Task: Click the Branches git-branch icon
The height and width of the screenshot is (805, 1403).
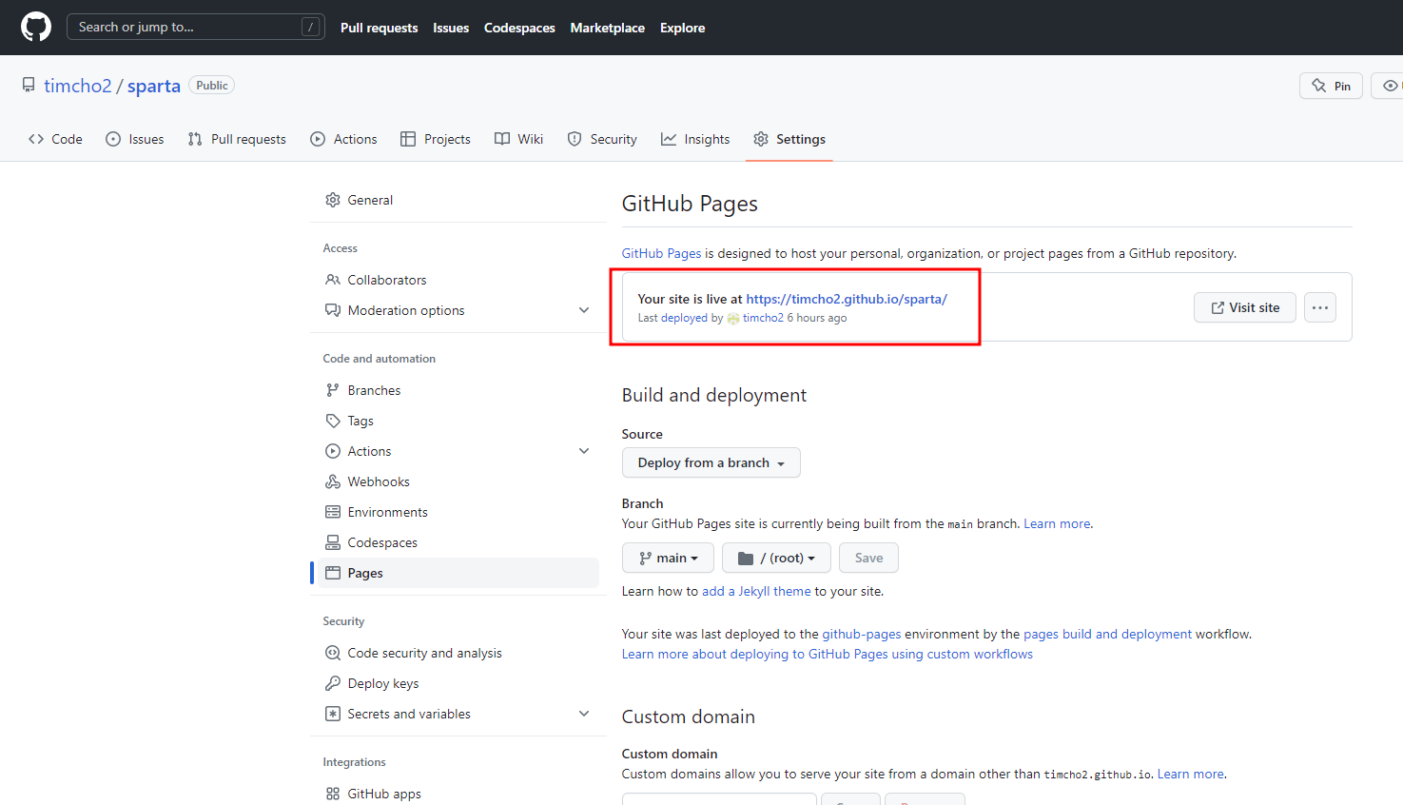Action: pos(333,390)
